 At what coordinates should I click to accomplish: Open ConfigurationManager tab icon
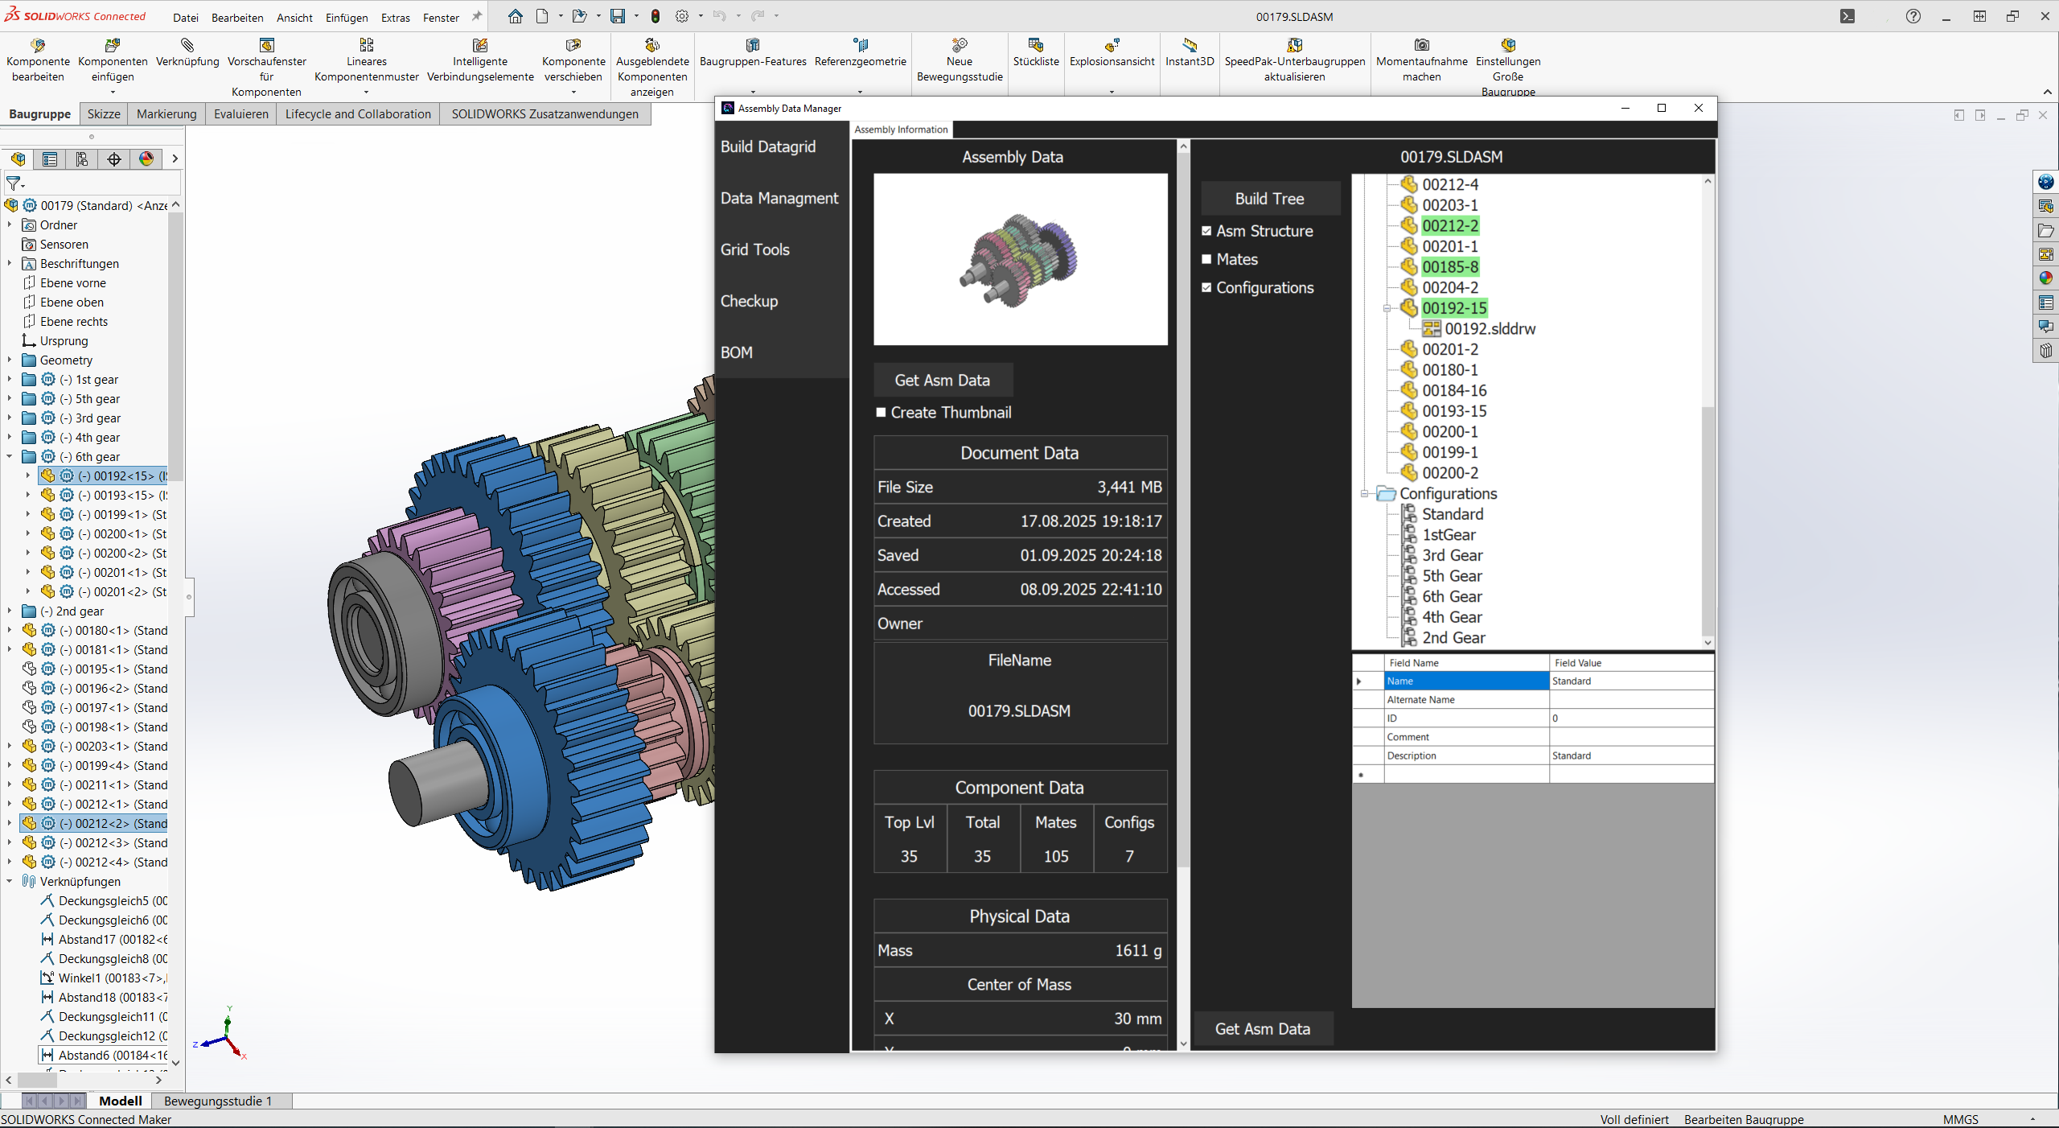[82, 159]
